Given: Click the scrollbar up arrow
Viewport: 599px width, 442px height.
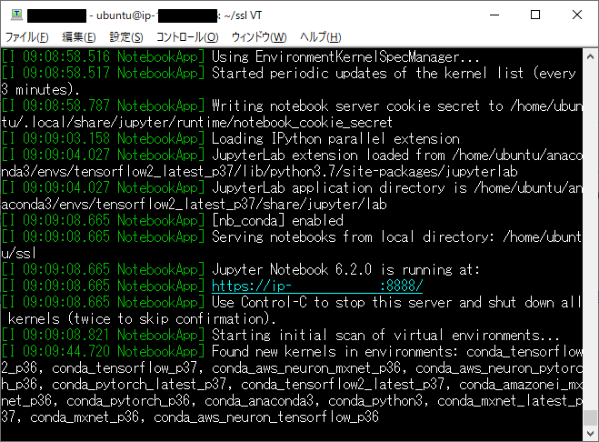Looking at the screenshot, I should (x=590, y=56).
